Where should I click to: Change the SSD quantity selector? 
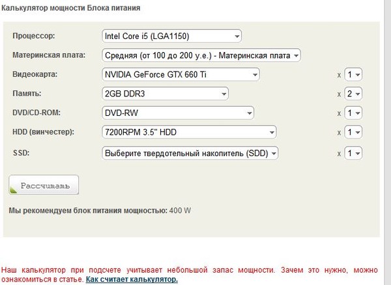point(353,153)
